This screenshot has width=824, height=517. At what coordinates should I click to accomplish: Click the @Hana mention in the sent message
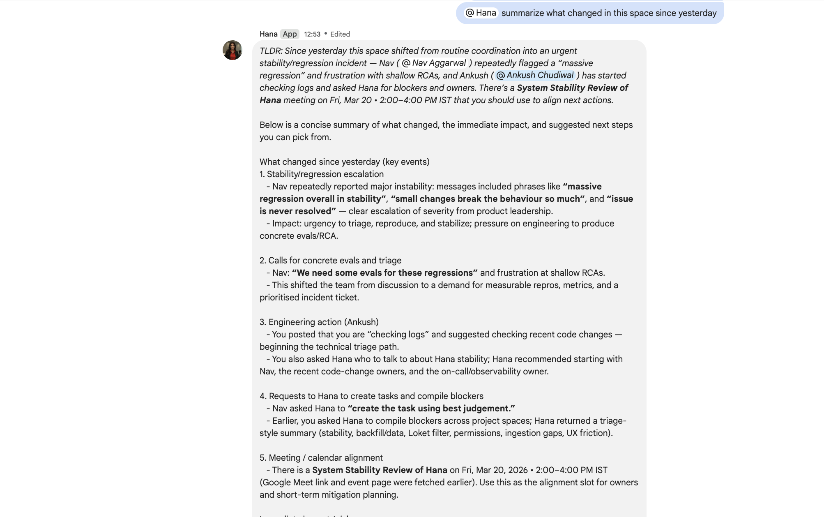click(x=481, y=13)
